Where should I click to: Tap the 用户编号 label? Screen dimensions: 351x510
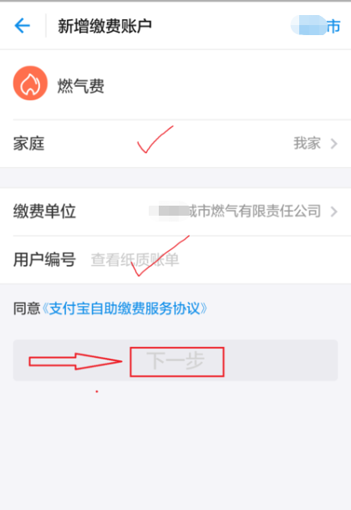(44, 260)
